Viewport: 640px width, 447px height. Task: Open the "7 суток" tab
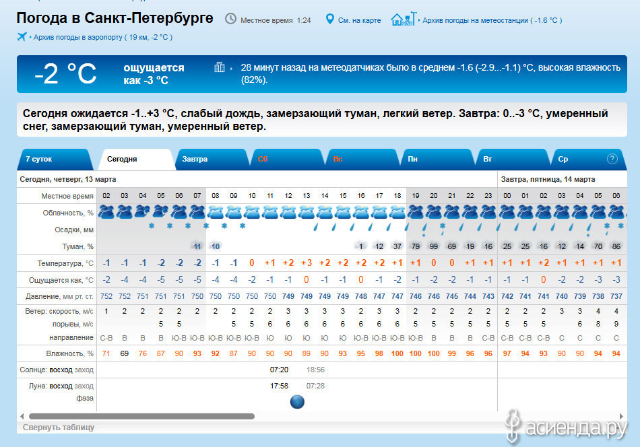[54, 159]
